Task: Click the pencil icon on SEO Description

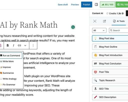Action: pyautogui.click(x=95, y=97)
